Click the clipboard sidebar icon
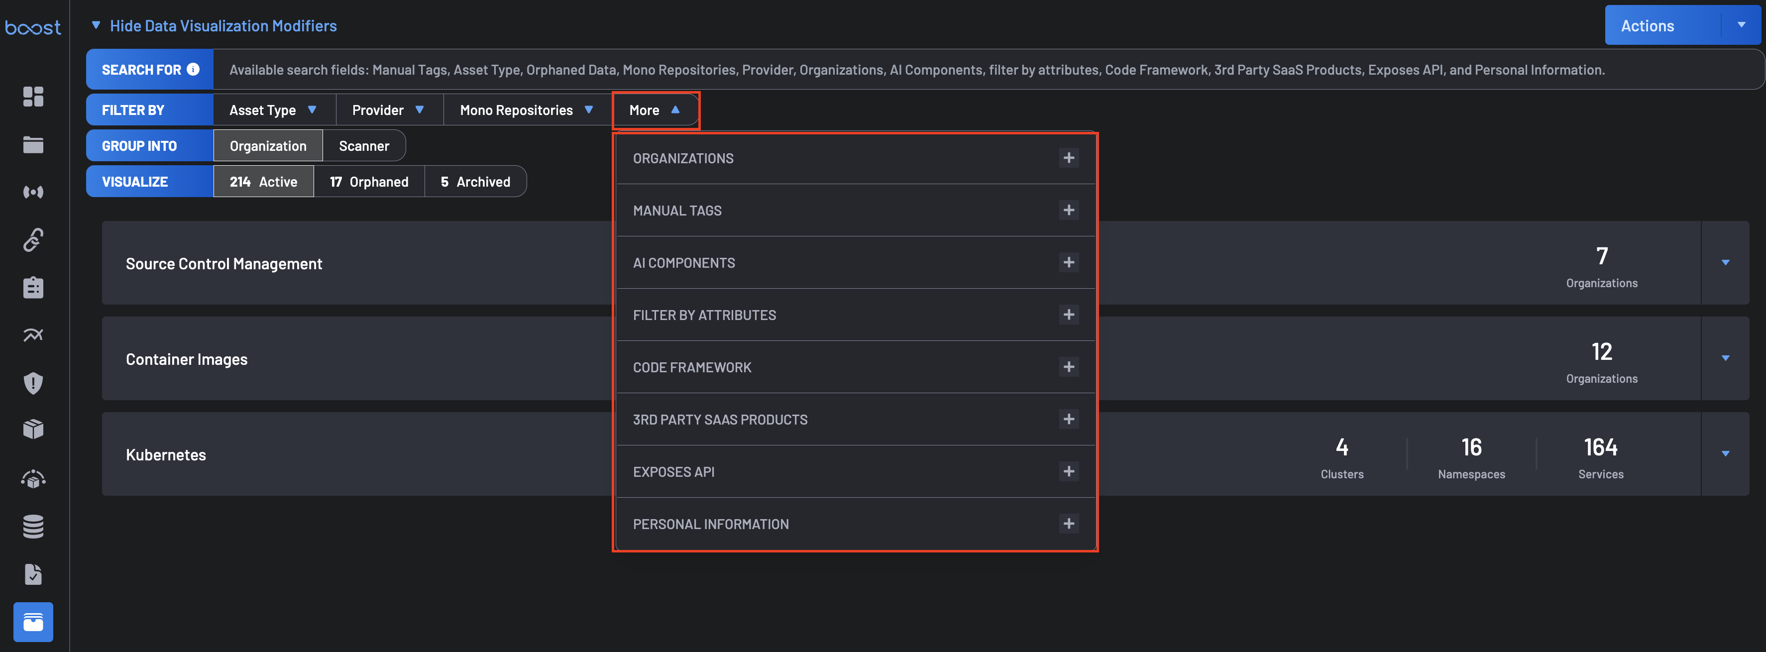 tap(33, 287)
